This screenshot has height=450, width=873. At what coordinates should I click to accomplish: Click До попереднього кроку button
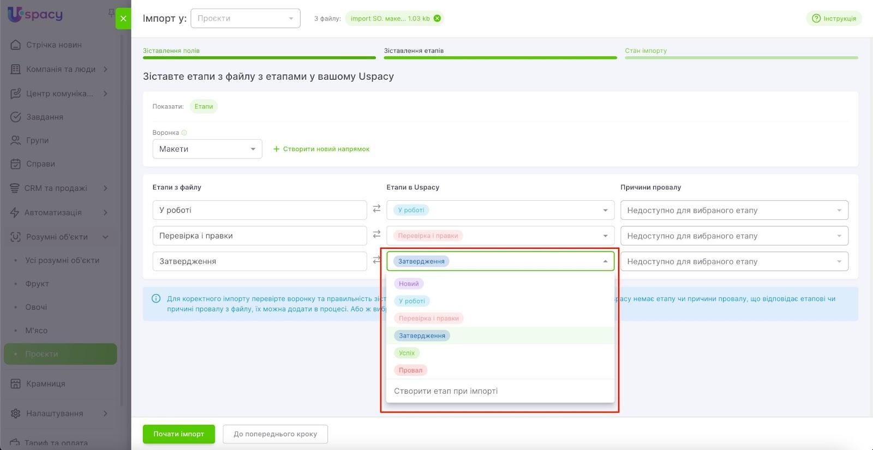[275, 434]
